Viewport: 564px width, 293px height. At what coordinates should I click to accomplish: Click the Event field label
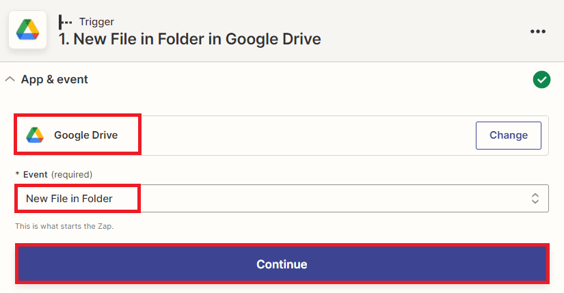(x=36, y=174)
